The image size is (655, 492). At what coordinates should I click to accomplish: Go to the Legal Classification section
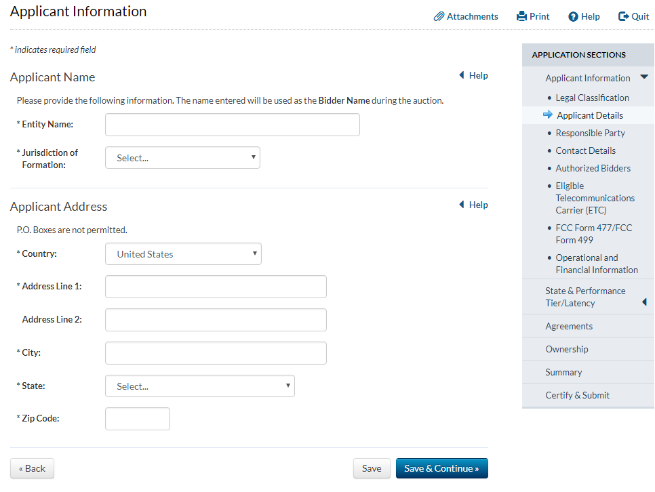(x=592, y=98)
